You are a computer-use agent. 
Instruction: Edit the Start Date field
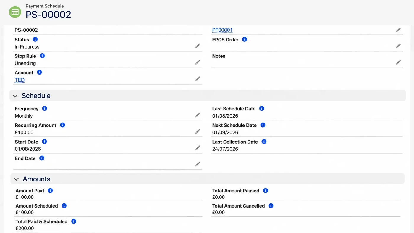[x=198, y=148]
